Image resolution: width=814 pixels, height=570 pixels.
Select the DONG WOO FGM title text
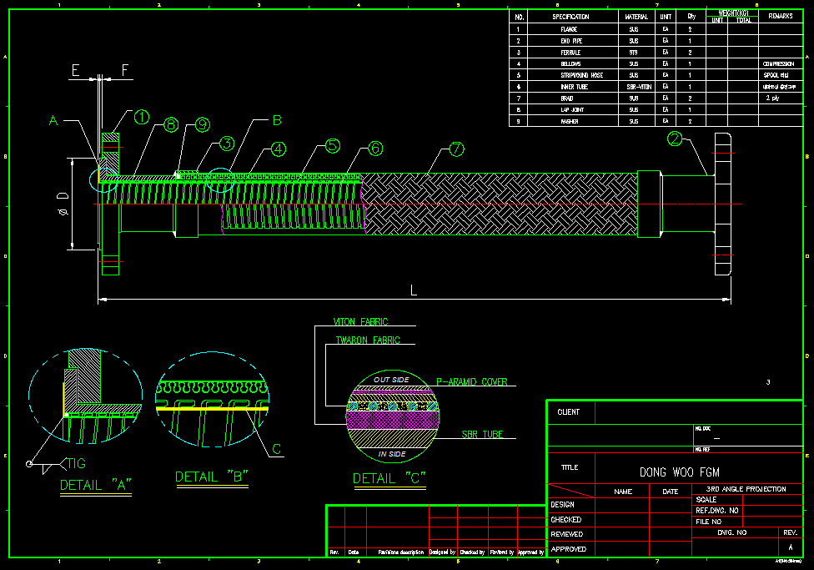pos(680,472)
